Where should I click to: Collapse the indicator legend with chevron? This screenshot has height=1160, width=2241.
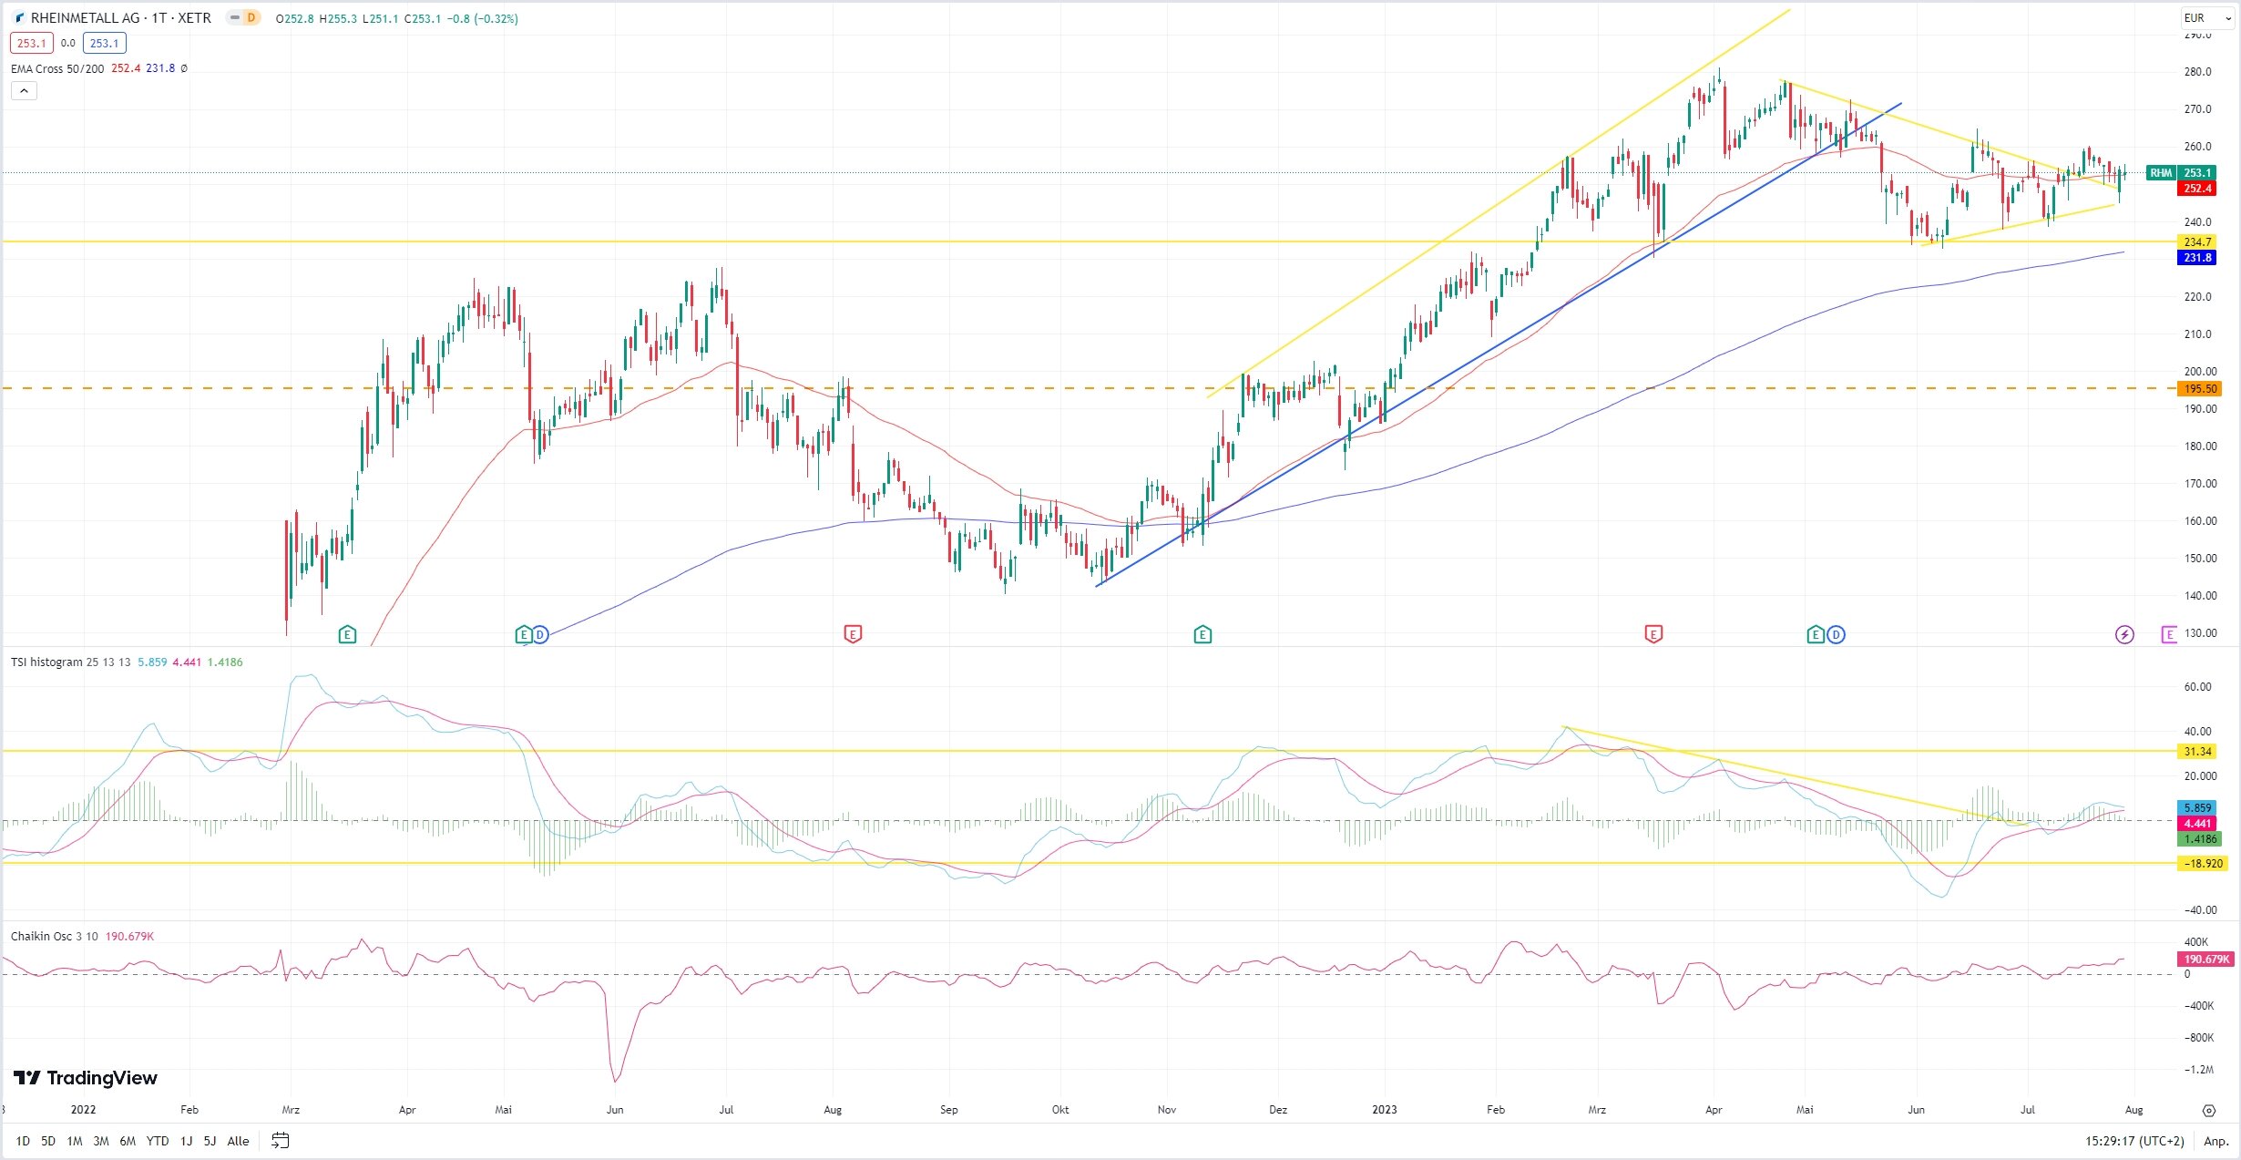24,90
